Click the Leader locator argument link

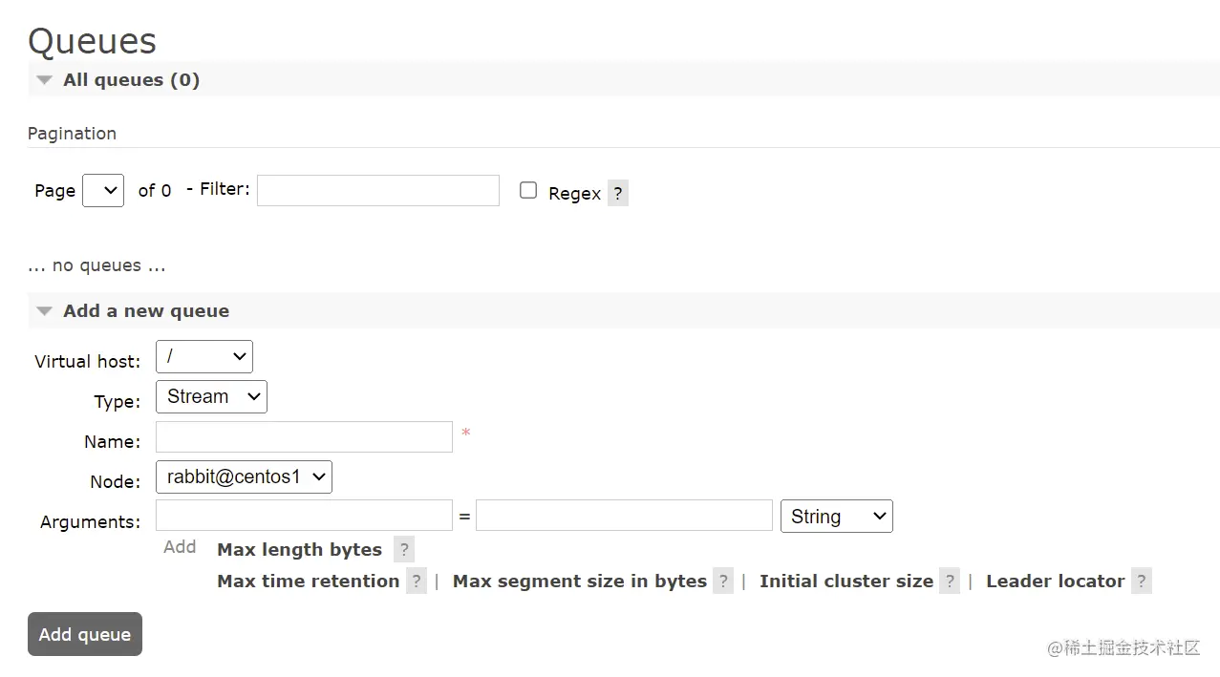point(1055,581)
